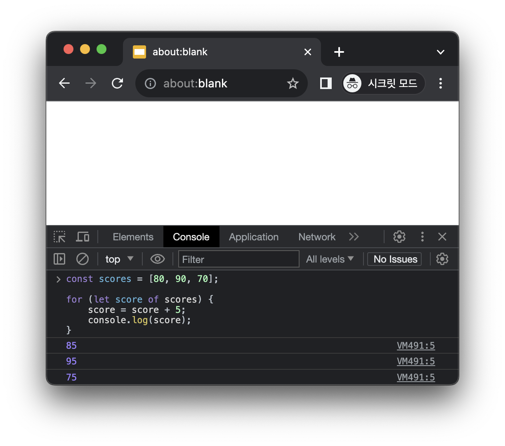This screenshot has height=446, width=505.
Task: Click the logged value 95
Action: point(71,361)
